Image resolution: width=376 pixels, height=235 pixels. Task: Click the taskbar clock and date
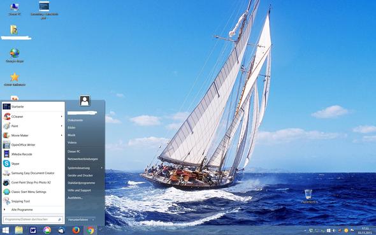[365, 231]
